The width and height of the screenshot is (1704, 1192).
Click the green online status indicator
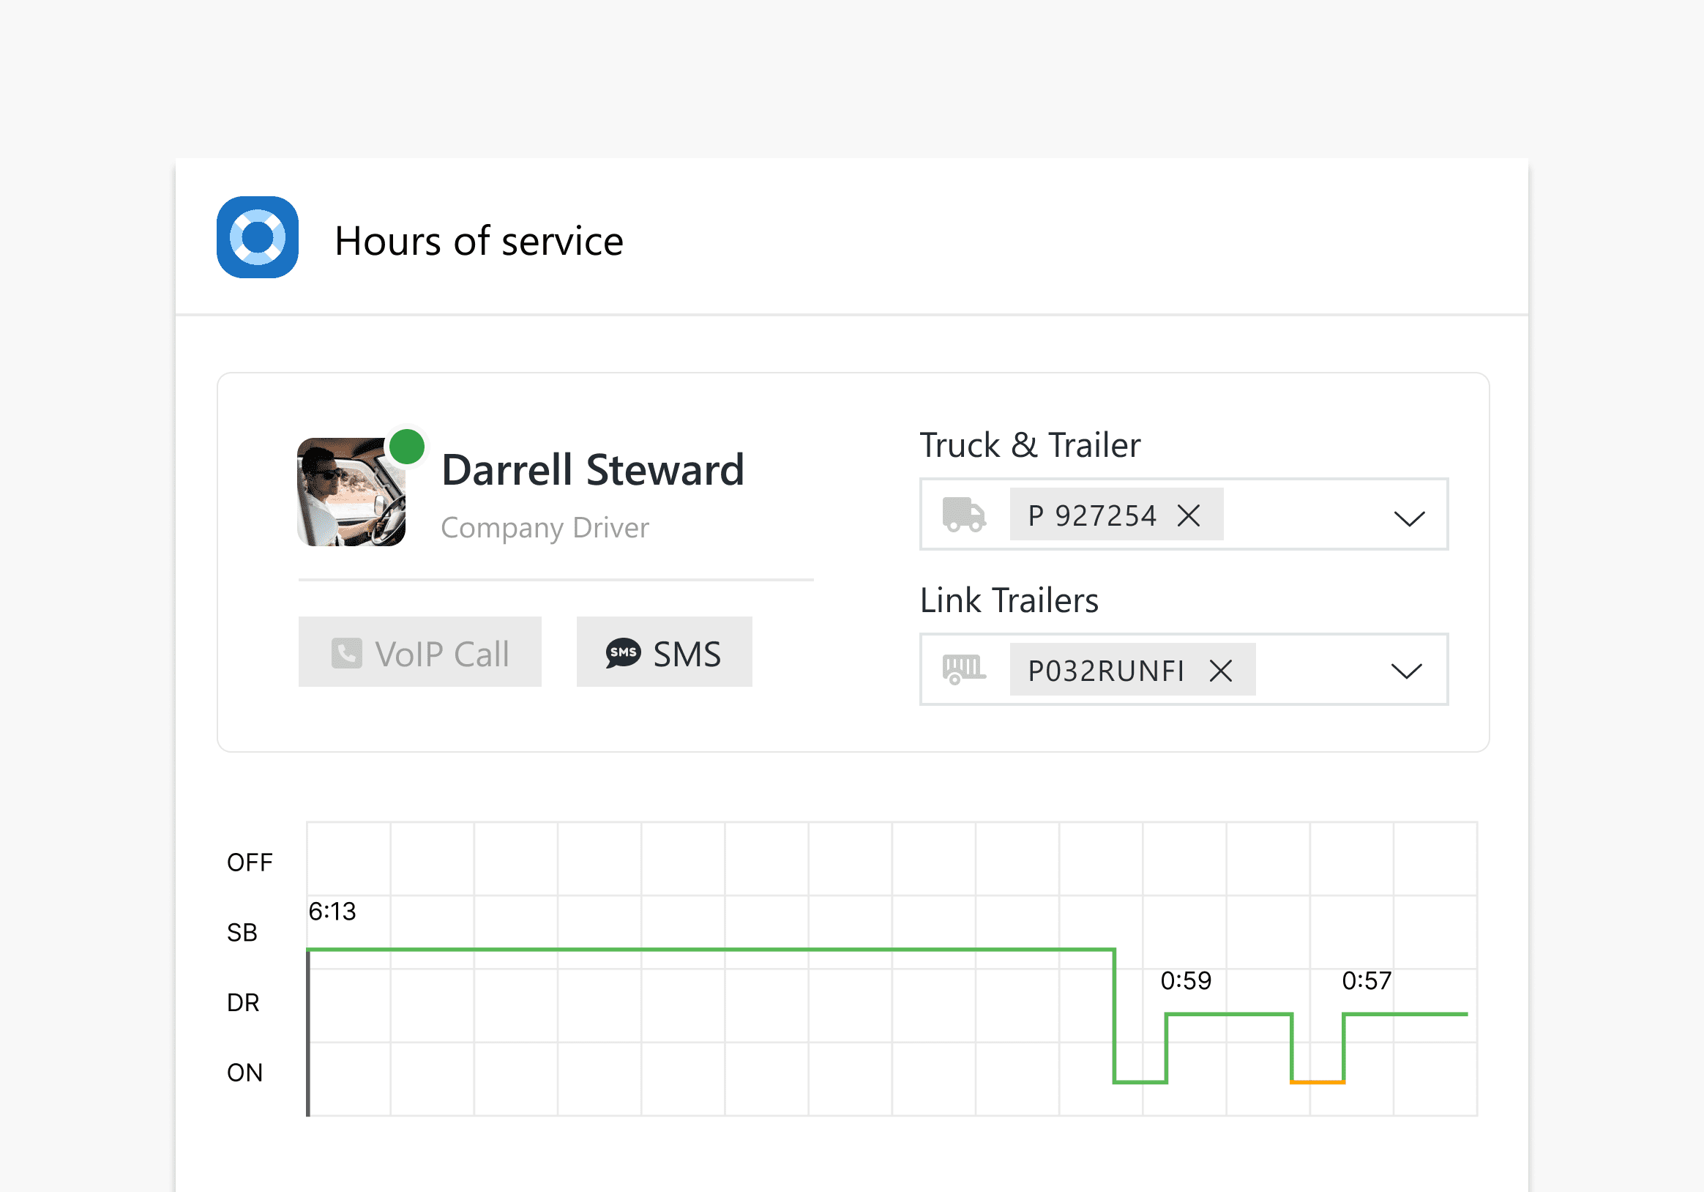407,447
